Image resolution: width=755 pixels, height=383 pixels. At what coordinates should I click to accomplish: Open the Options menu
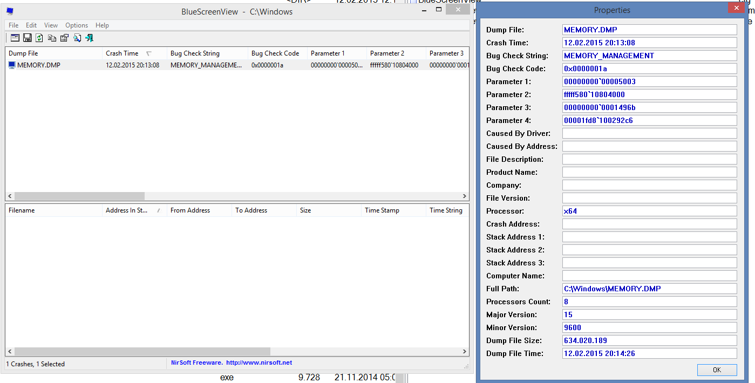(77, 25)
